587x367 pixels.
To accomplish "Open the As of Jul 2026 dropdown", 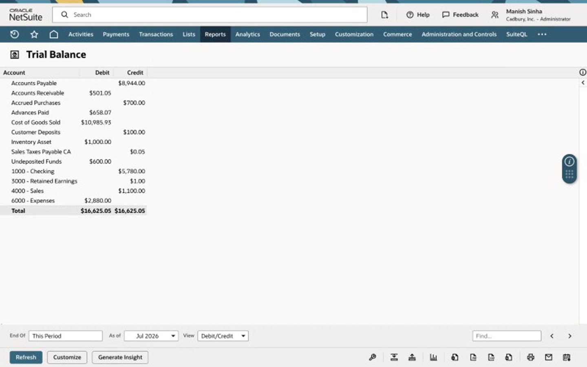I will (x=151, y=336).
